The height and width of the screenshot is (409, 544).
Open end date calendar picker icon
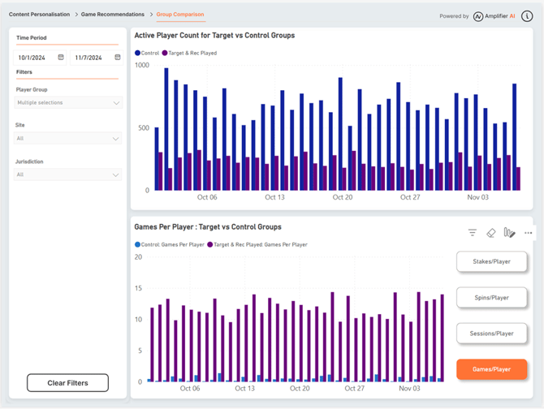point(117,58)
